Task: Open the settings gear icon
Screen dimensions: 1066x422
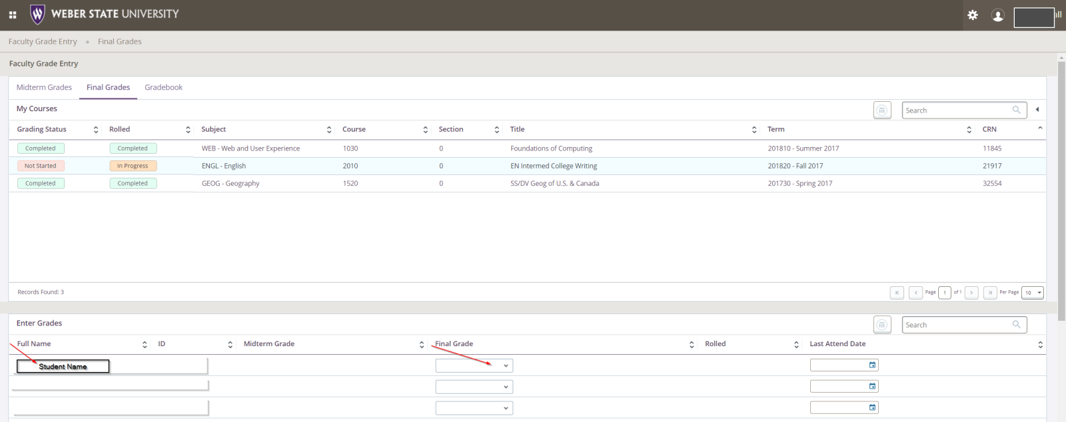Action: click(x=973, y=15)
